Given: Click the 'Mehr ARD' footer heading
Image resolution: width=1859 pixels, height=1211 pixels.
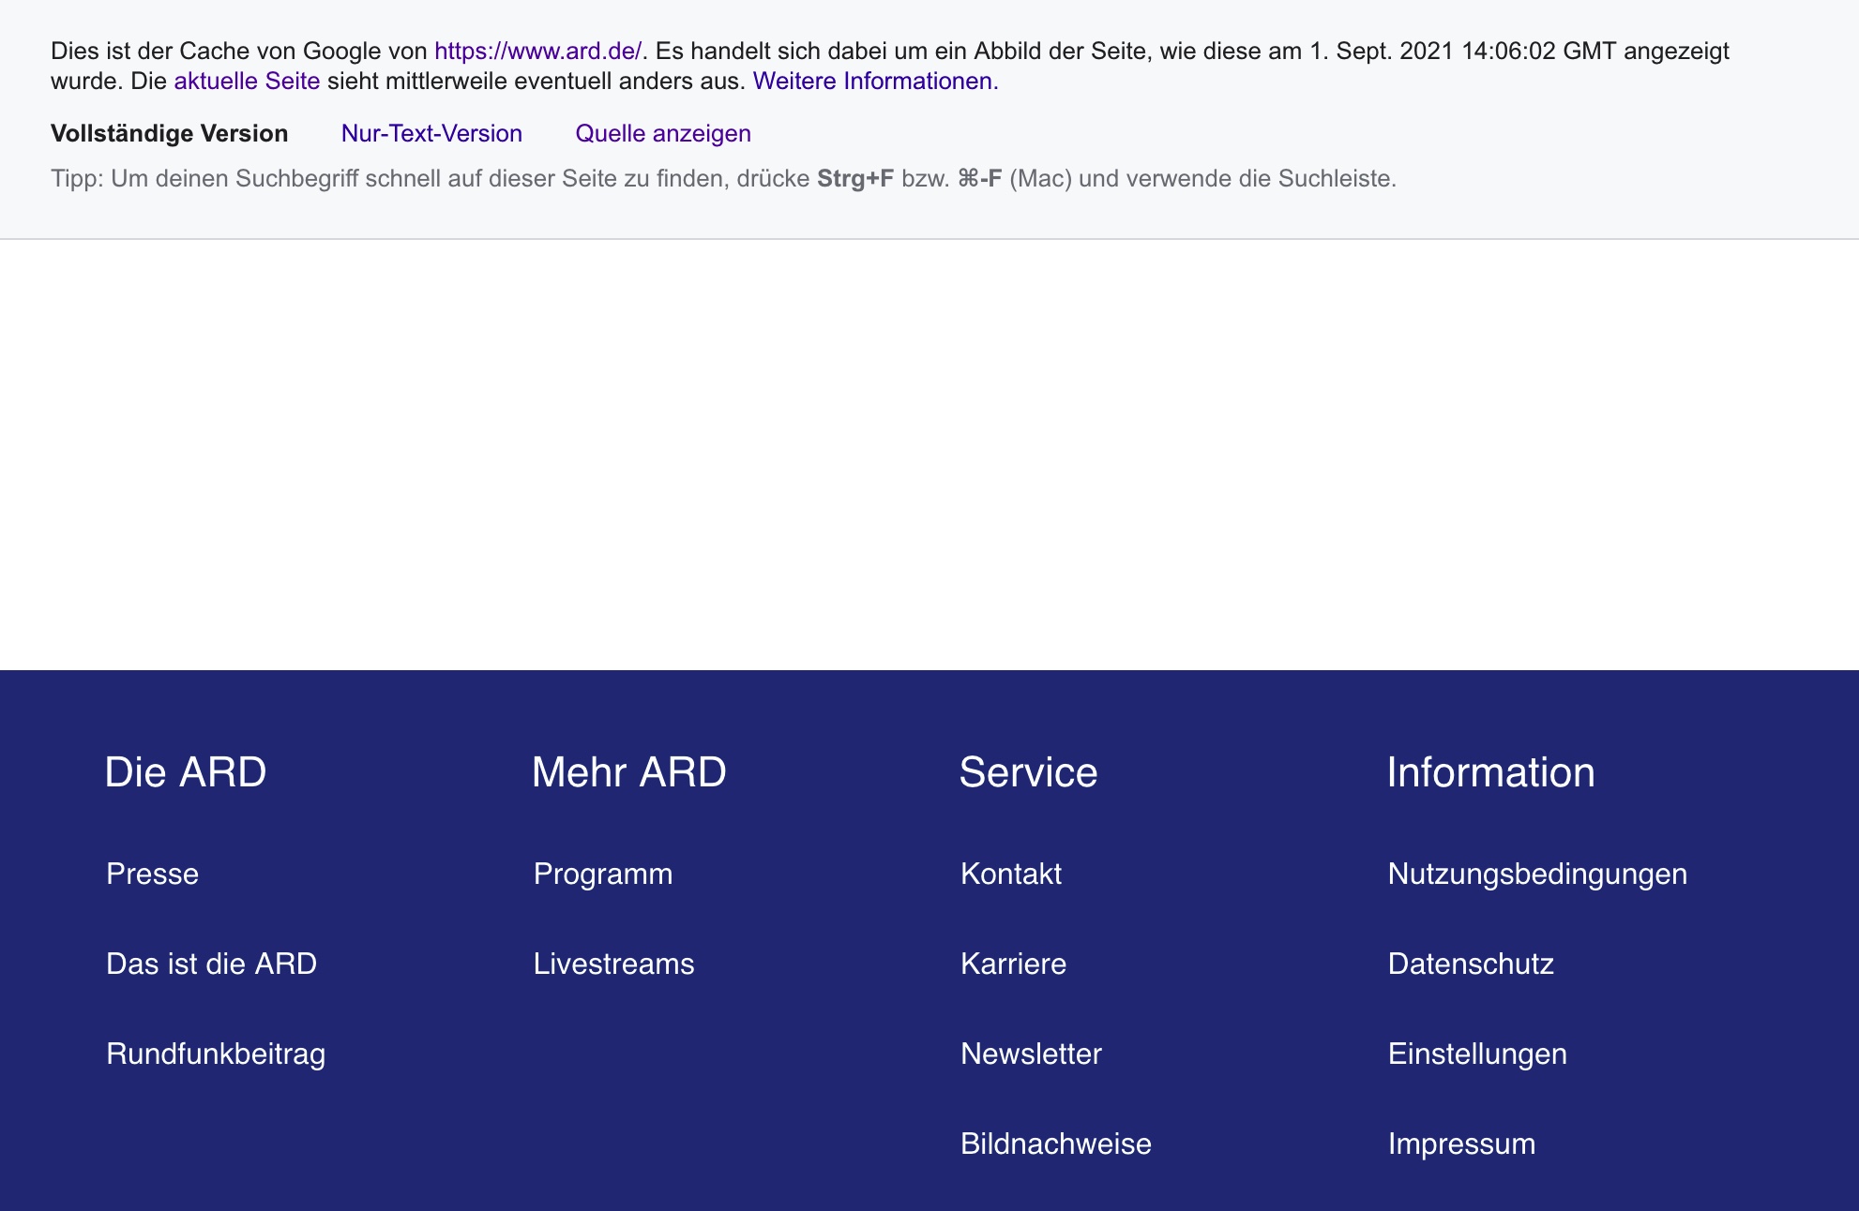Looking at the screenshot, I should tap(628, 772).
